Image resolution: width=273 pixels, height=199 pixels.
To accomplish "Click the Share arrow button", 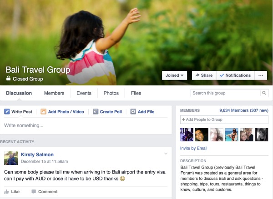I will tap(204, 75).
